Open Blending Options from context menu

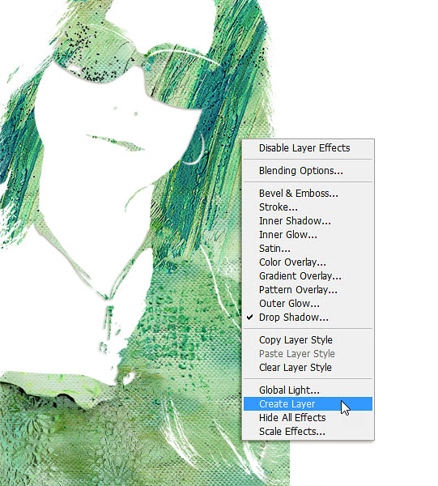(308, 171)
